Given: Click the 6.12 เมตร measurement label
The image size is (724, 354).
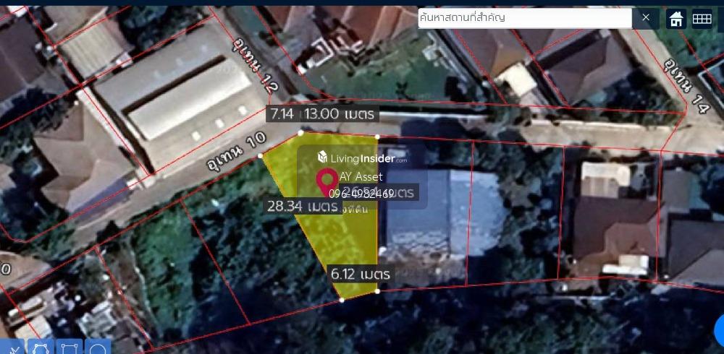Looking at the screenshot, I should click(x=360, y=274).
